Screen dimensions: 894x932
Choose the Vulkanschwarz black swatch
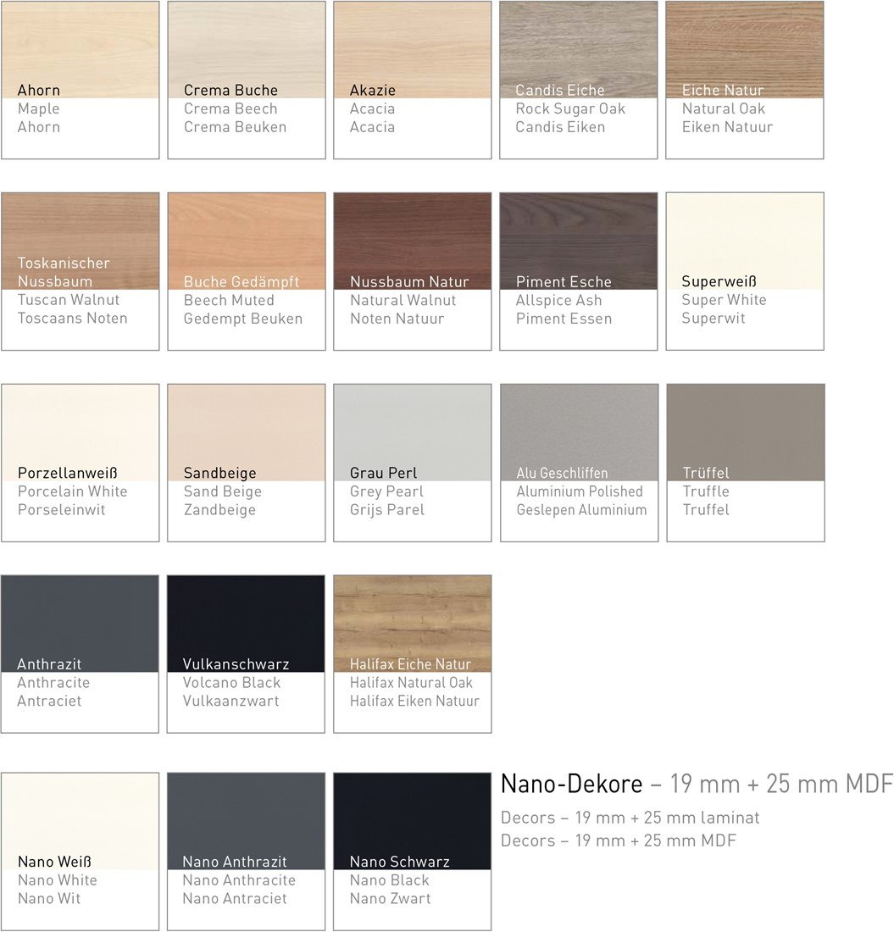point(246,623)
